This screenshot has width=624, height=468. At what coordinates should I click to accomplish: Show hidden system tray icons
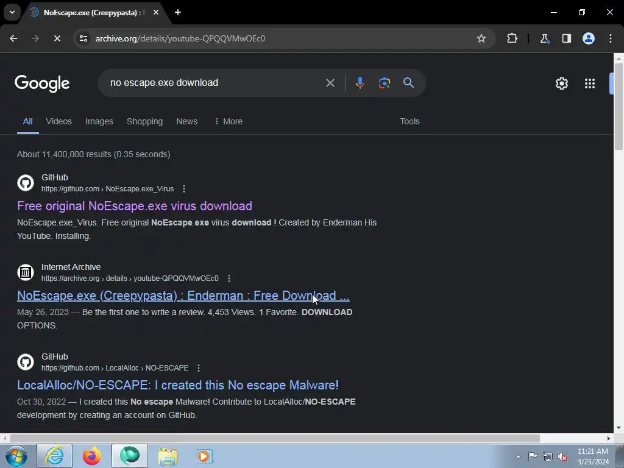click(x=518, y=456)
